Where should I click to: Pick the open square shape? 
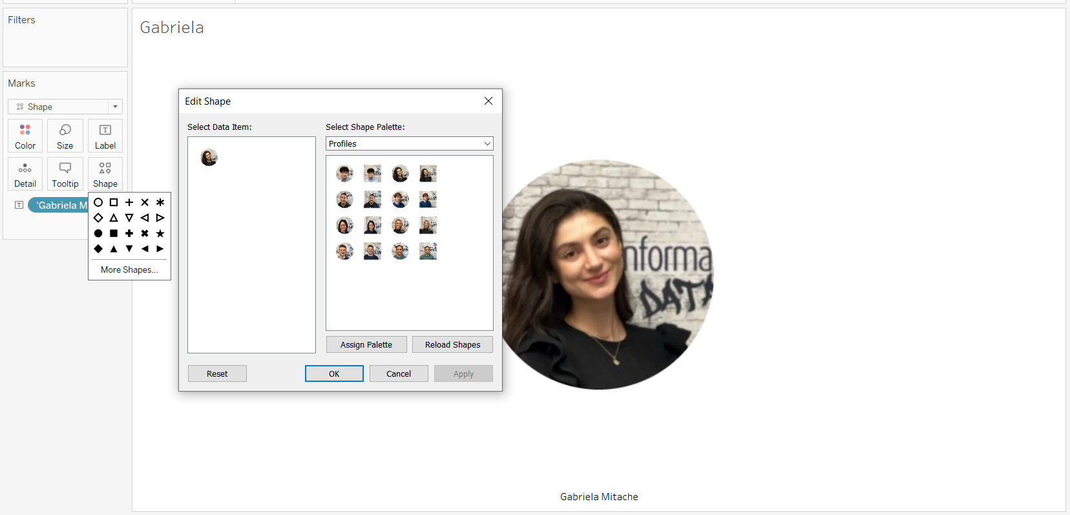point(114,202)
